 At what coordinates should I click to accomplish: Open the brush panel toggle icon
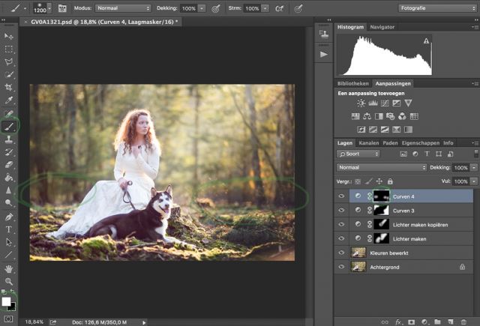62,8
